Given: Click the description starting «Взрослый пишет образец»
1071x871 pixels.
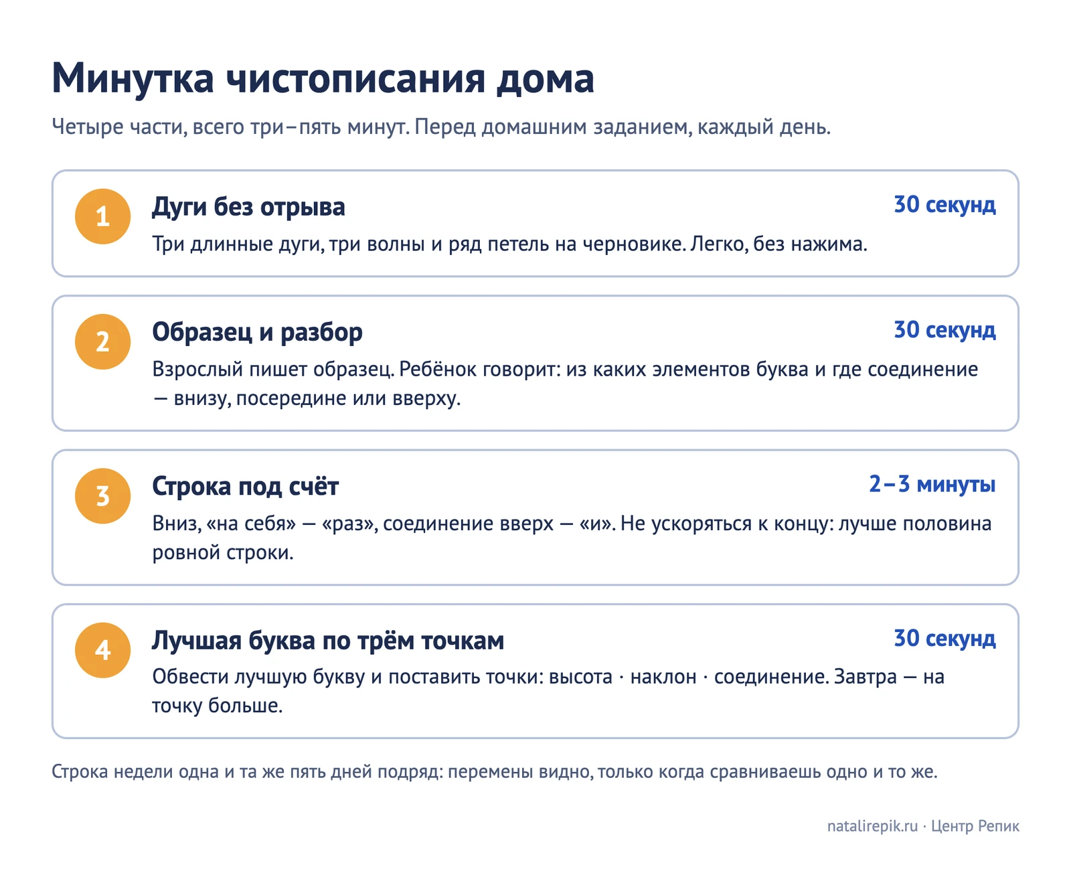Looking at the screenshot, I should click(x=565, y=384).
